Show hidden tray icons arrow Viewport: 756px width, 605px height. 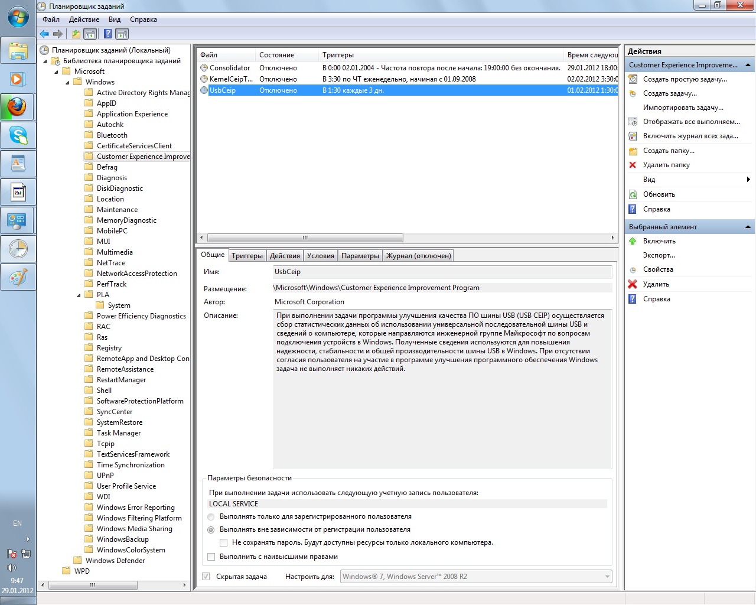28,539
